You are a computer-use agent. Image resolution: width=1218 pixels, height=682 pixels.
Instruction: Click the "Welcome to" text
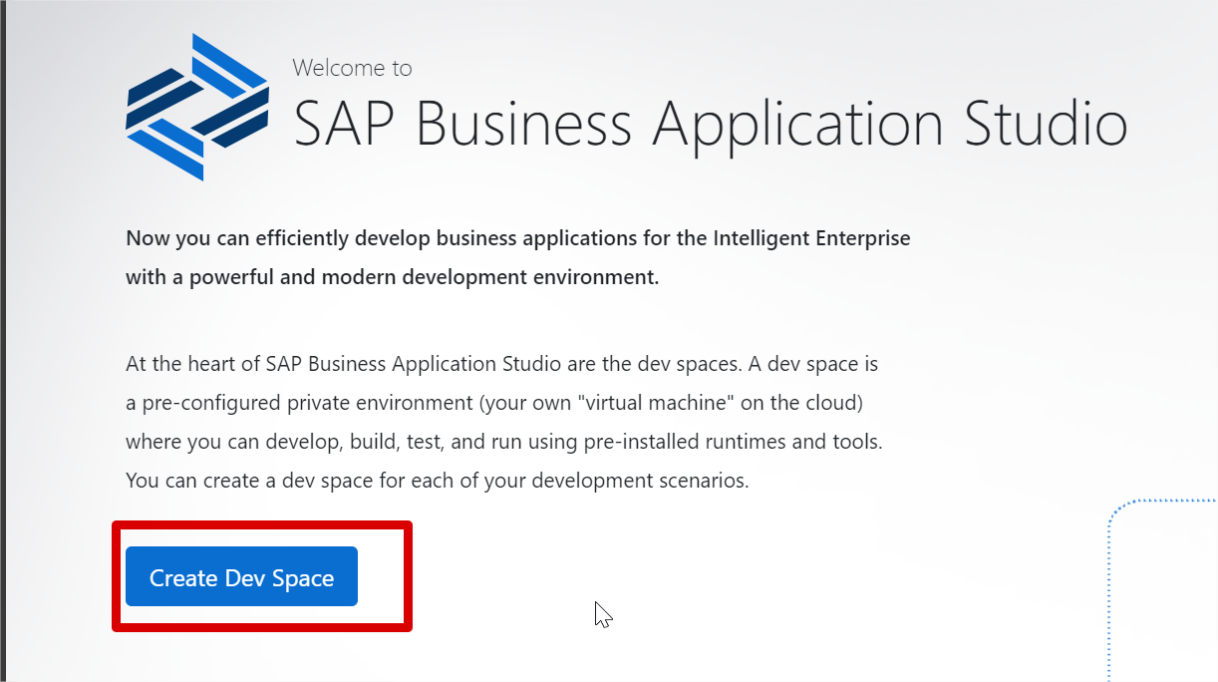click(x=353, y=68)
